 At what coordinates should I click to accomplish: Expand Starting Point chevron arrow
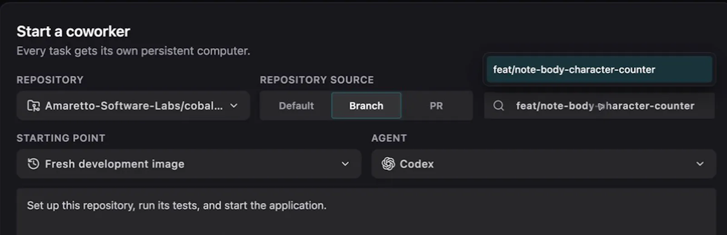(x=345, y=164)
